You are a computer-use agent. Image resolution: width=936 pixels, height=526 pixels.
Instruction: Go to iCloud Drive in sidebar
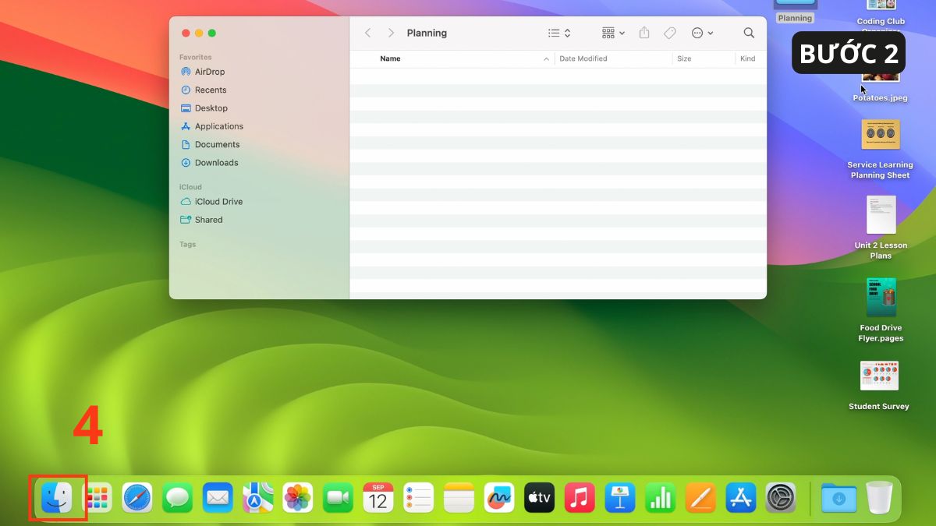(218, 202)
